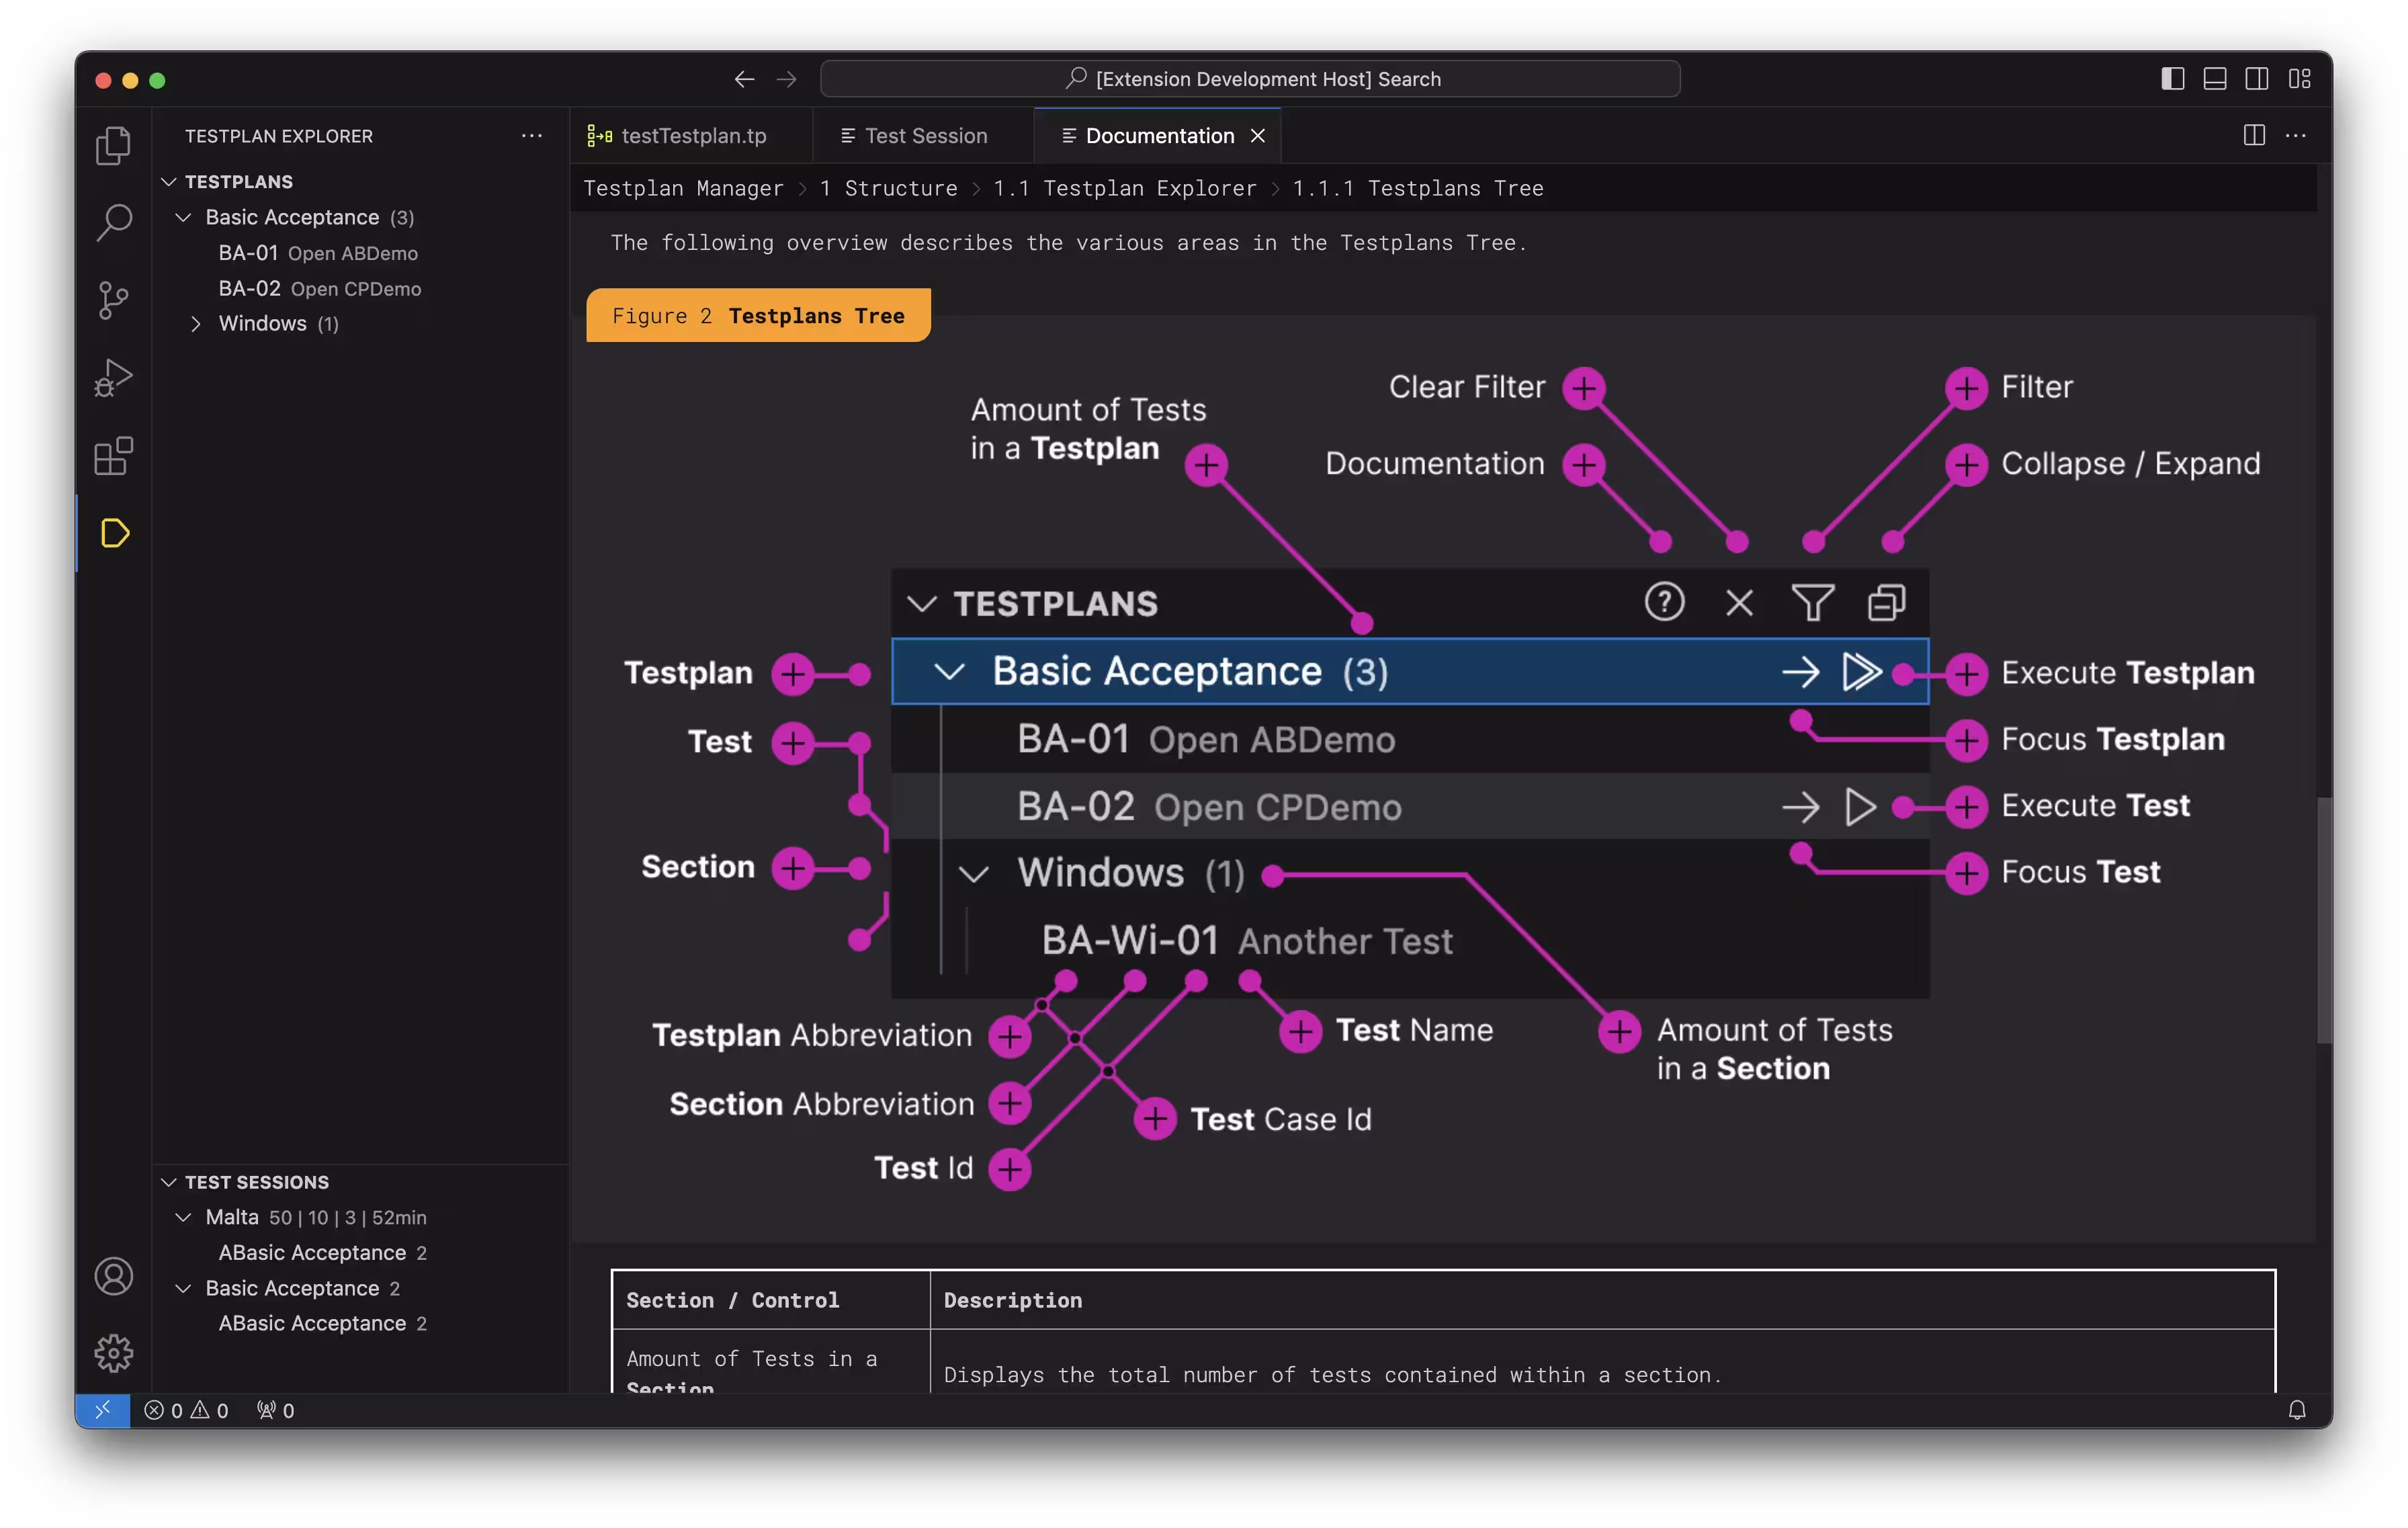Toggle the primary side bar layout icon

click(x=2172, y=79)
